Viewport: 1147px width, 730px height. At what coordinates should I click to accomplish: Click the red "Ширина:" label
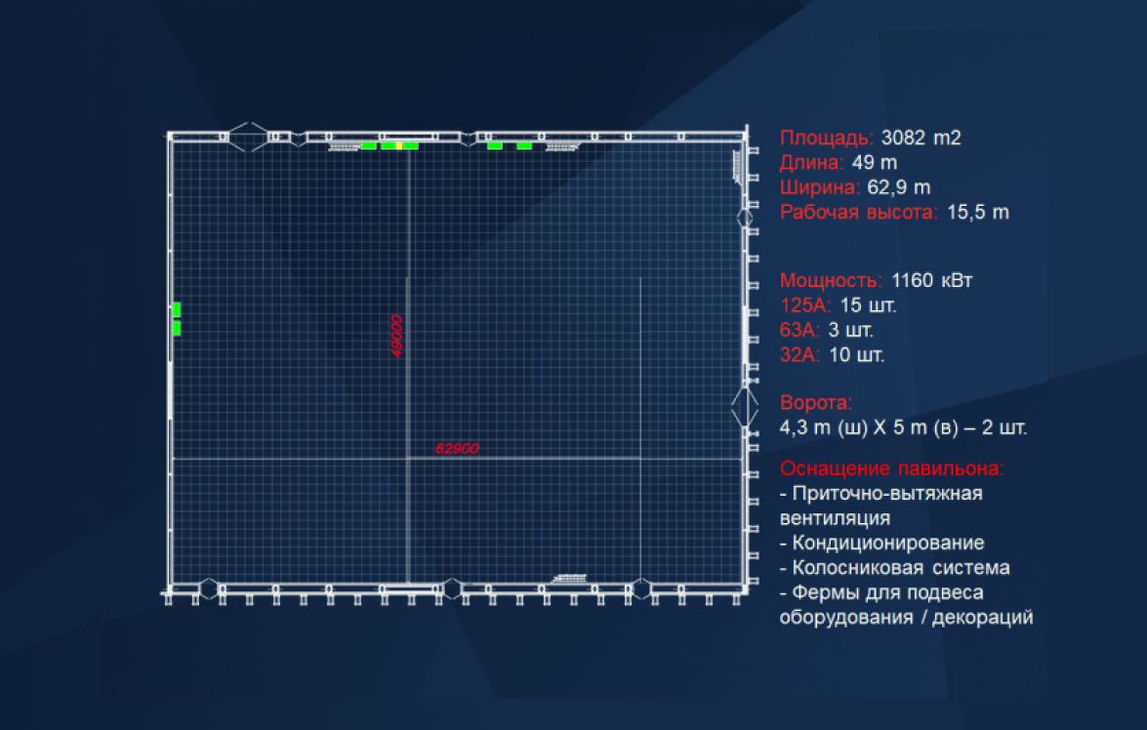tap(820, 187)
